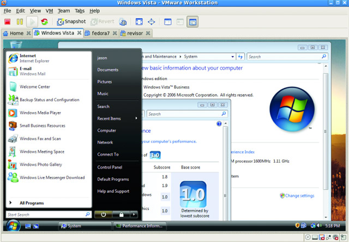This screenshot has height=242, width=349.
Task: Click the refresh button beside System address bar
Action: [x=240, y=57]
